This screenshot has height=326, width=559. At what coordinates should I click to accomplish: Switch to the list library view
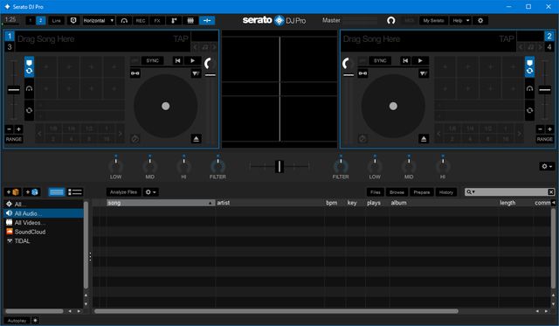pos(75,192)
